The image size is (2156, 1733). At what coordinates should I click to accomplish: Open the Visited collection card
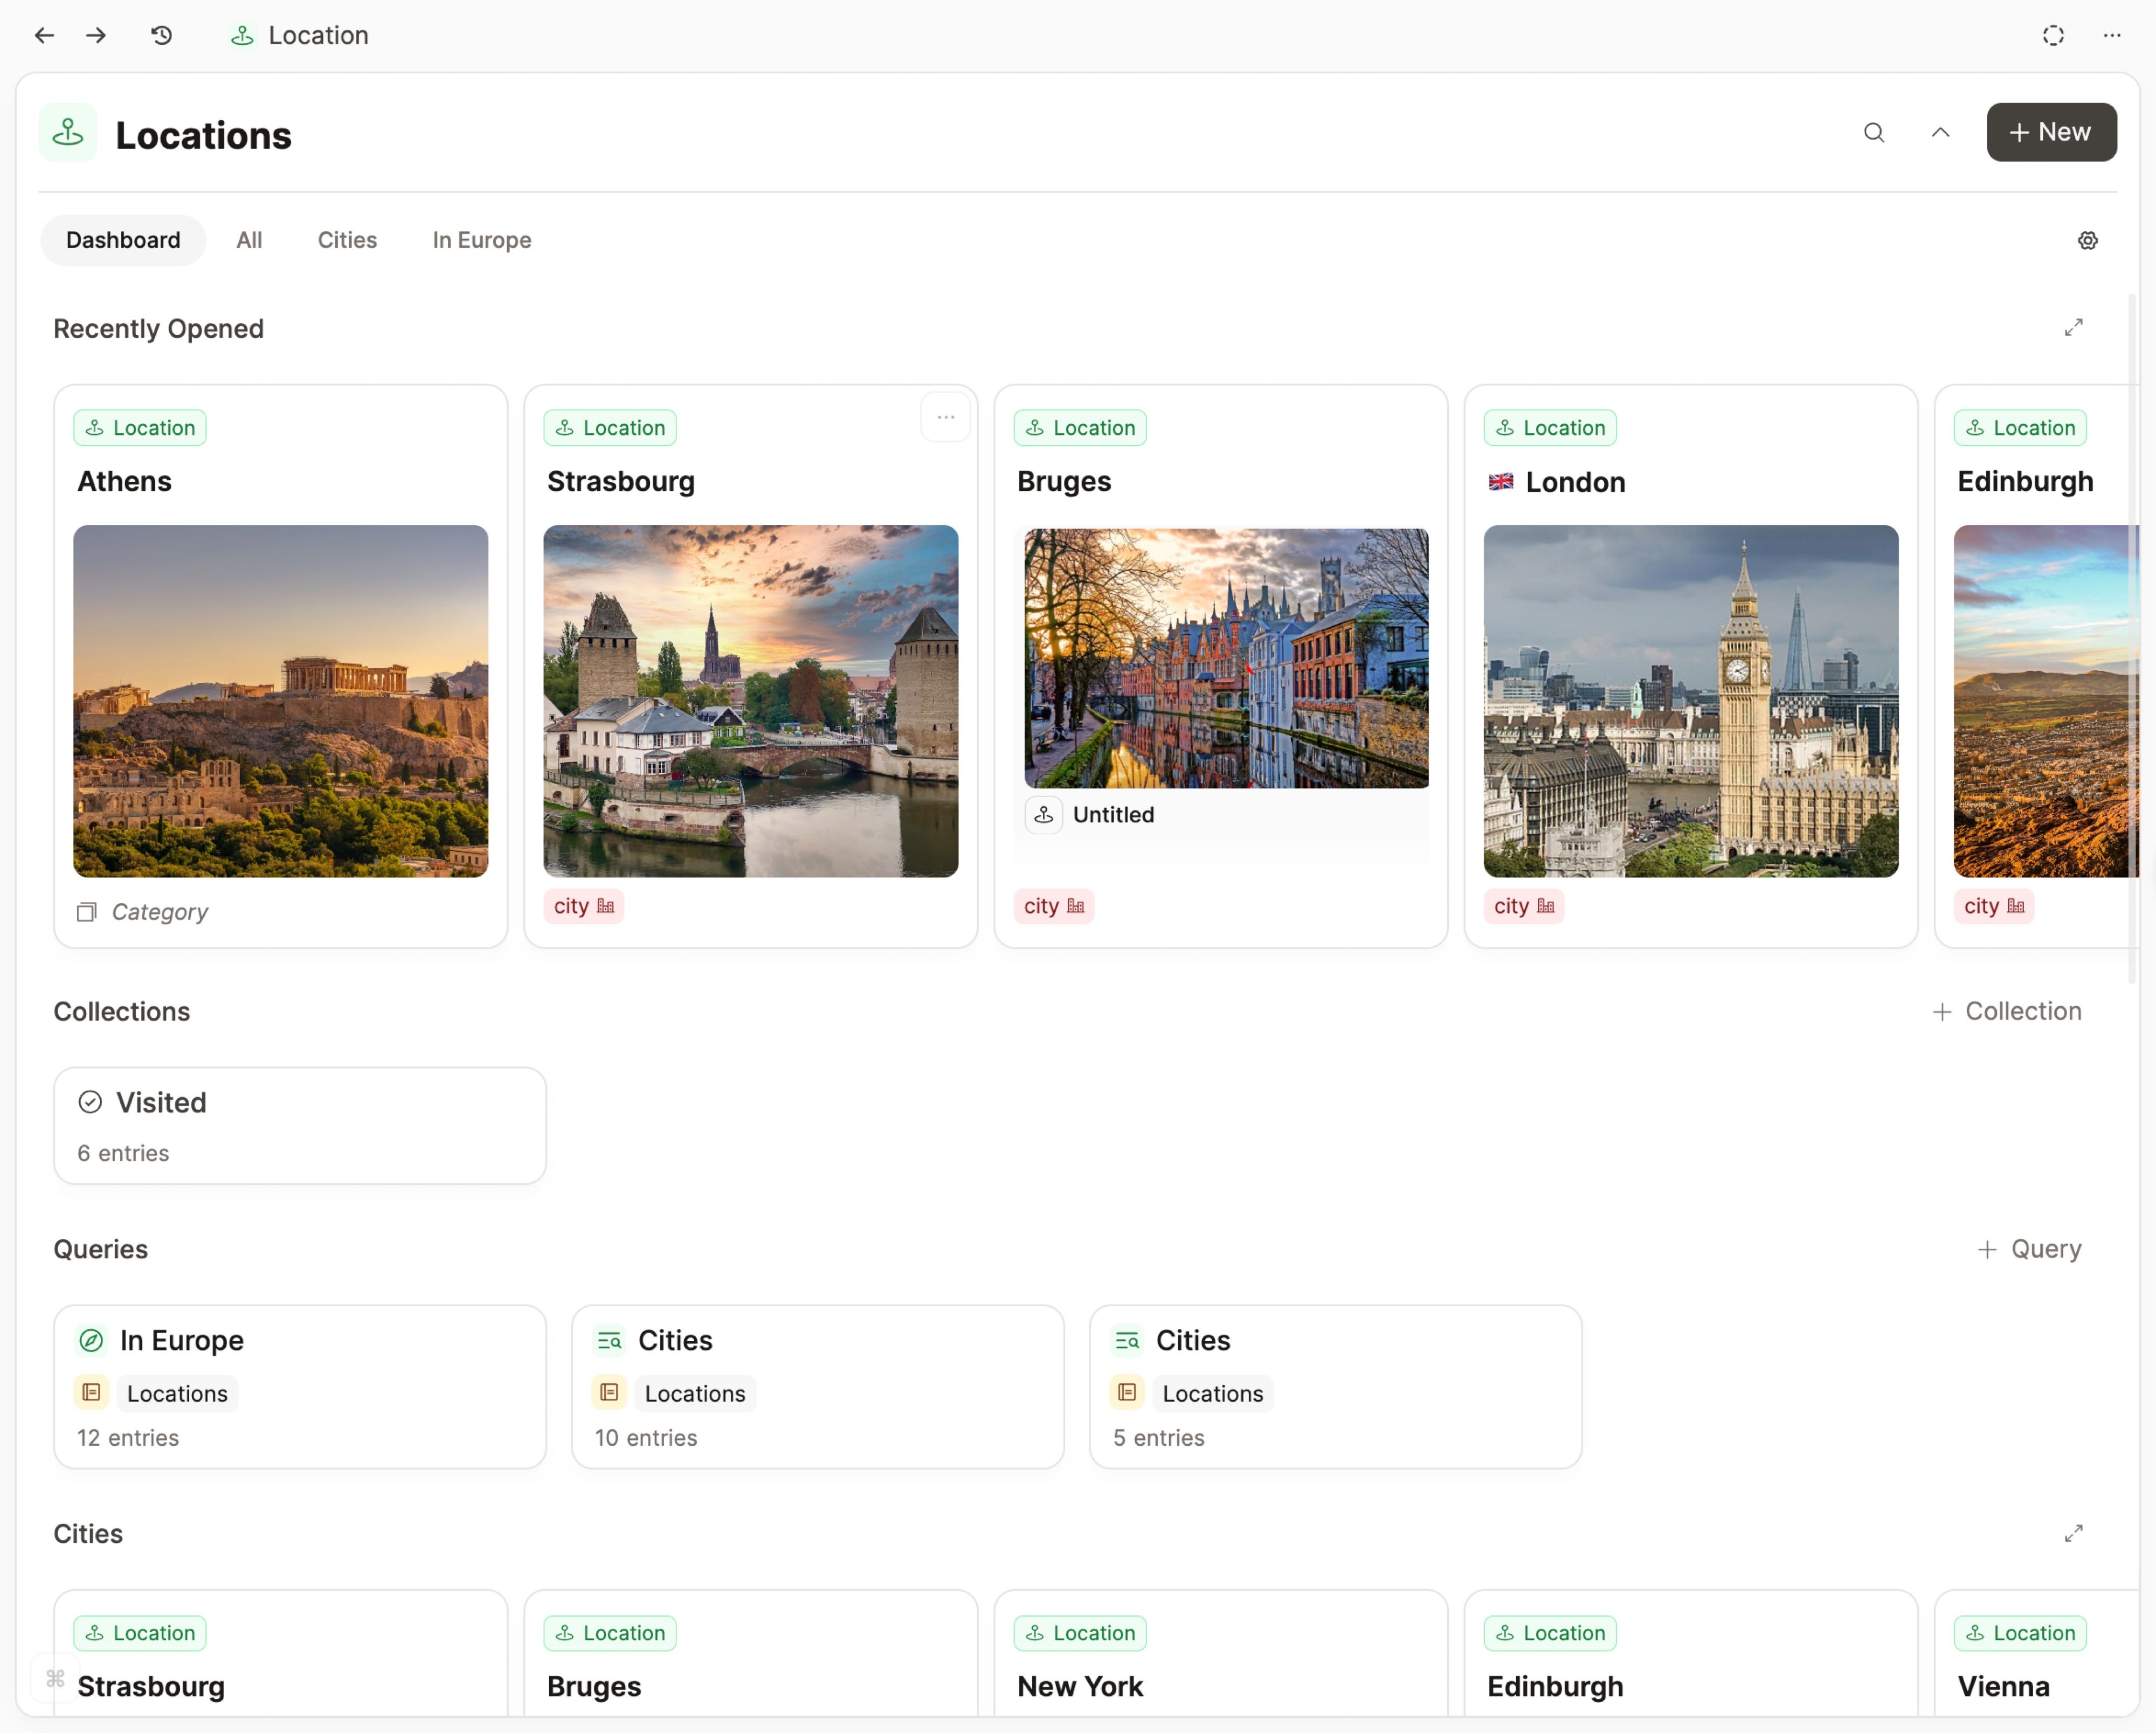[x=299, y=1125]
